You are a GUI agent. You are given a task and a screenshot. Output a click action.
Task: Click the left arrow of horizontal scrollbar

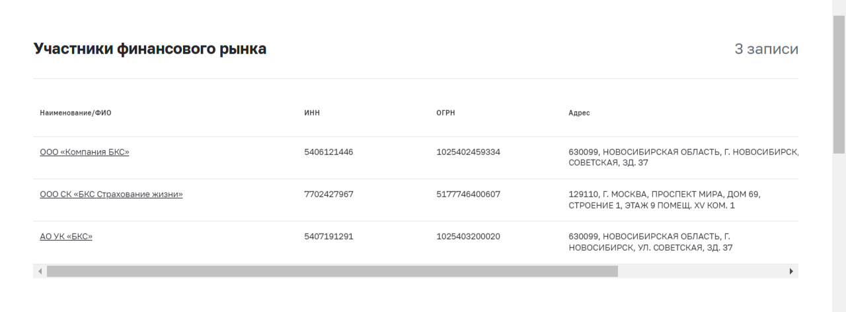pyautogui.click(x=40, y=271)
